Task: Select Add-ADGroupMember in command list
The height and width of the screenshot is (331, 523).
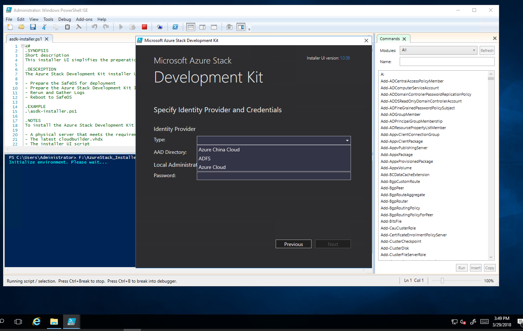Action: coord(400,114)
